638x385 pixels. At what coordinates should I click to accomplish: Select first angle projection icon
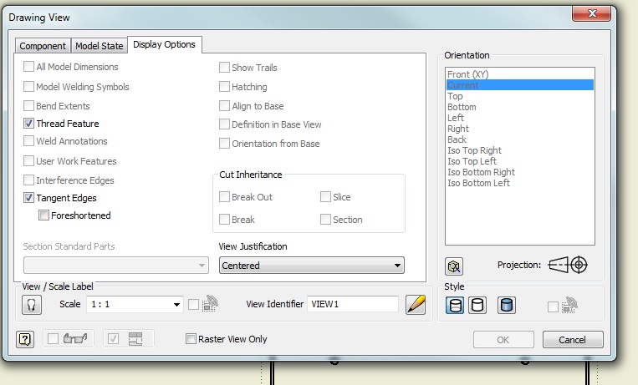[x=558, y=265]
